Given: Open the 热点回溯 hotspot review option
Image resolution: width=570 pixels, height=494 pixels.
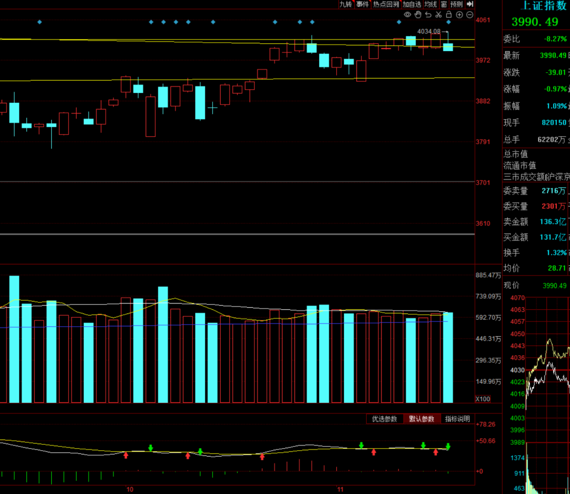Looking at the screenshot, I should [x=386, y=4].
